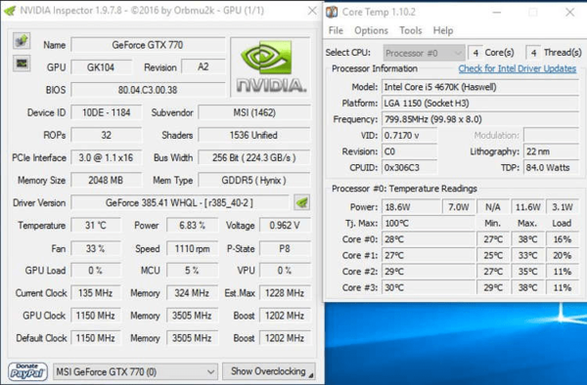
Task: Click the GeForce GTX 770 name field
Action: pos(148,45)
